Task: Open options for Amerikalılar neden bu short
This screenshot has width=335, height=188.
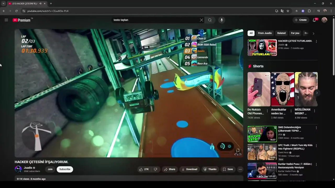Action: pyautogui.click(x=291, y=111)
